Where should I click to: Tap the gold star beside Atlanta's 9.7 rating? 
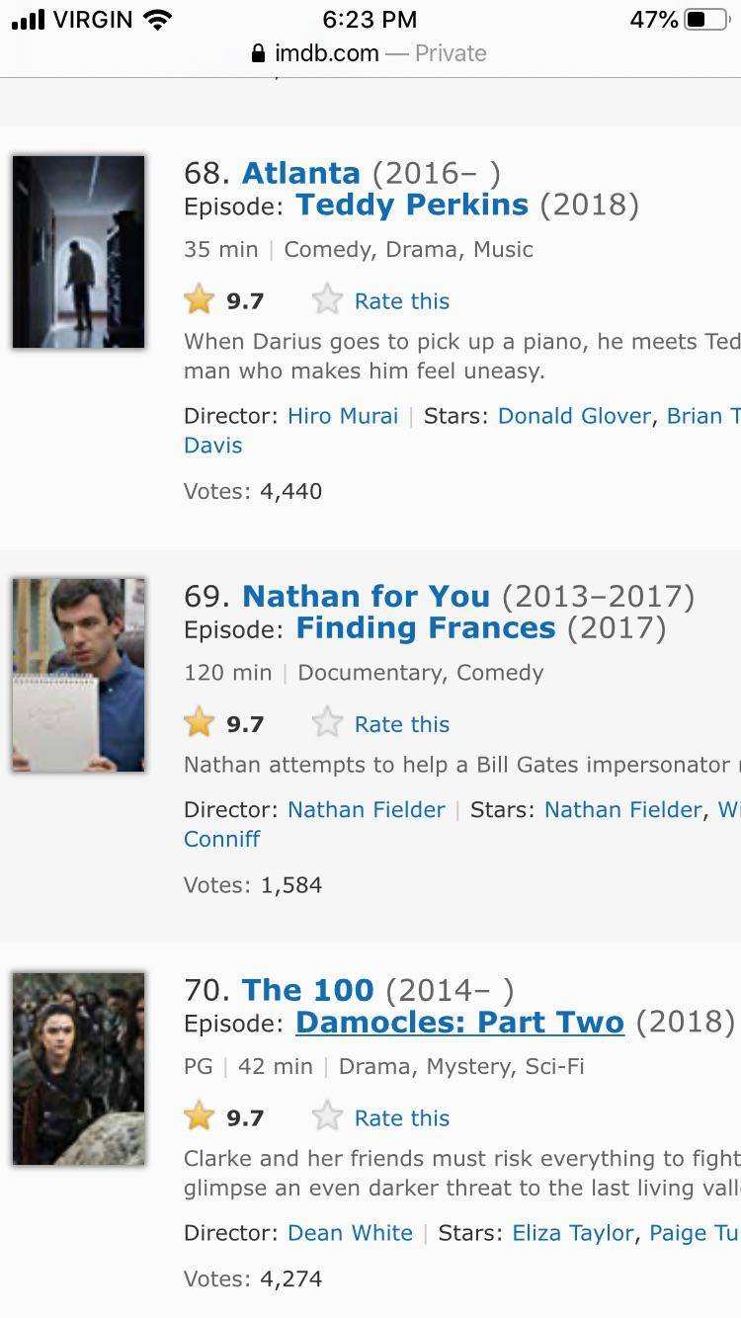200,299
